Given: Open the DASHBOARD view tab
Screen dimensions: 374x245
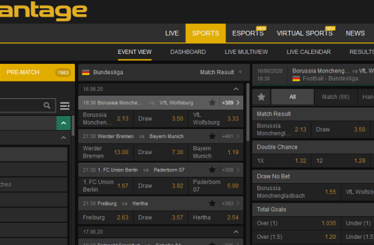Looking at the screenshot, I should coord(188,52).
